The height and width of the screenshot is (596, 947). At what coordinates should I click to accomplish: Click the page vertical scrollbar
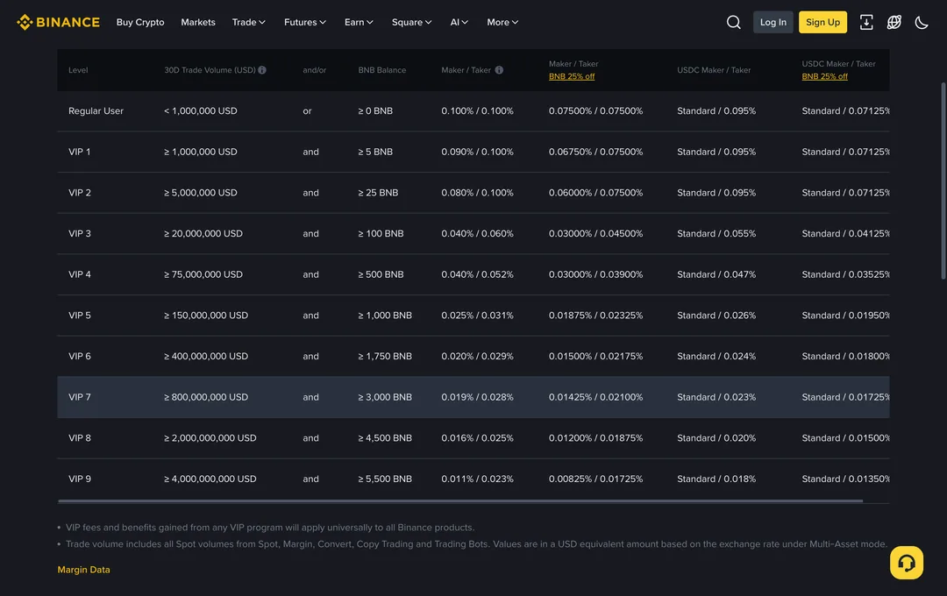(943, 181)
